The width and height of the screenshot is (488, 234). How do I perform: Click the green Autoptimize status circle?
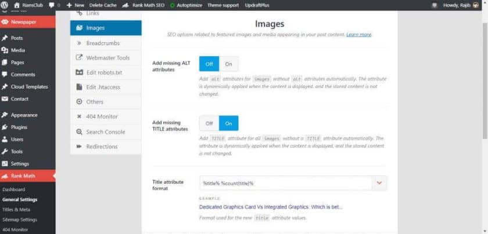[173, 5]
